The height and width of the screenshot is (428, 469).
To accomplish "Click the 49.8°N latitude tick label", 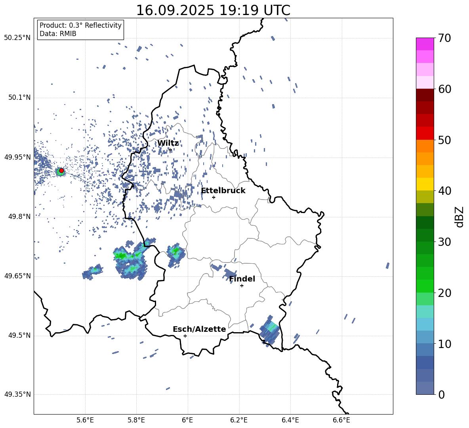I will tap(19, 217).
